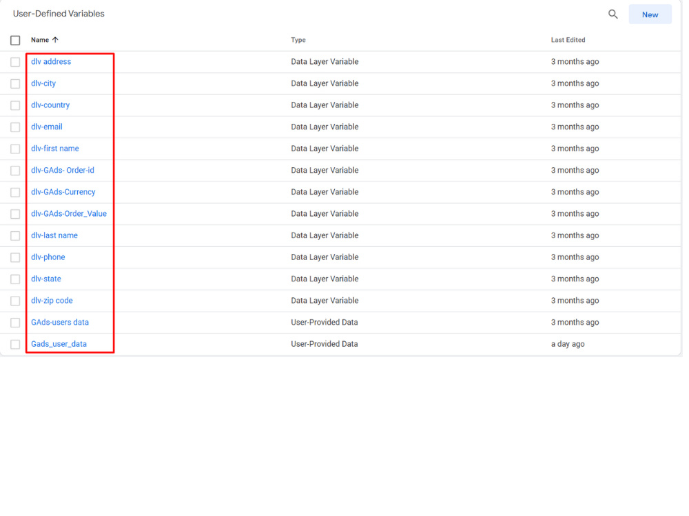Open the dlv-zip code variable
The width and height of the screenshot is (689, 516).
tap(52, 301)
